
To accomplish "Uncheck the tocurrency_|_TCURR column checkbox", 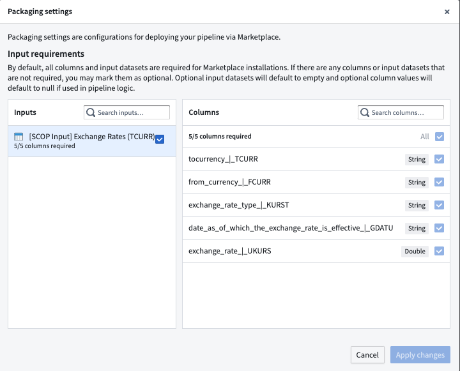I will click(439, 159).
